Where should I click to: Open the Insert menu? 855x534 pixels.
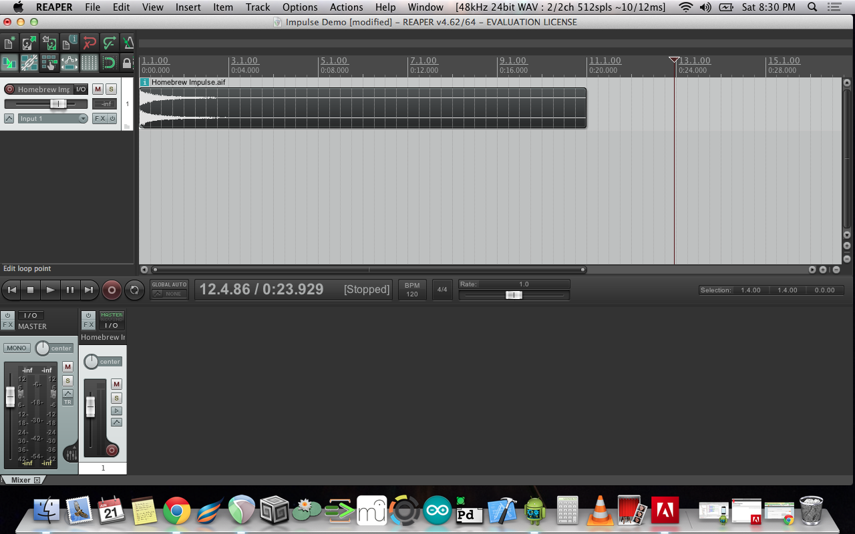[x=188, y=7]
